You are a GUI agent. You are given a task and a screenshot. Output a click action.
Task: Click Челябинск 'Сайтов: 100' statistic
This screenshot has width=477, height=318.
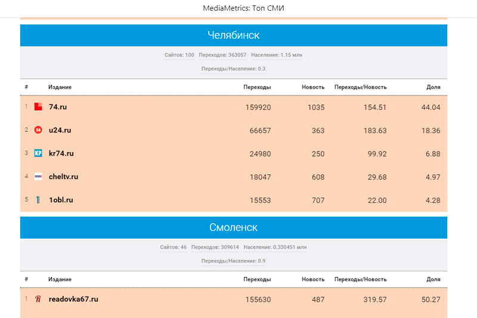(179, 55)
